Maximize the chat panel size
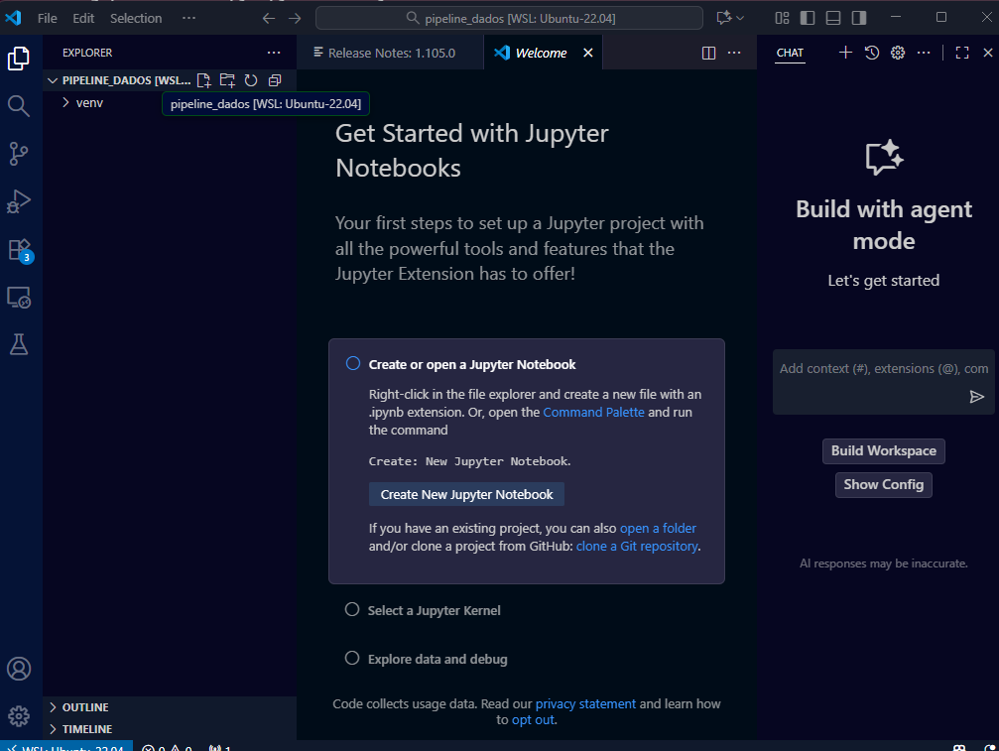Image resolution: width=999 pixels, height=751 pixels. click(962, 53)
